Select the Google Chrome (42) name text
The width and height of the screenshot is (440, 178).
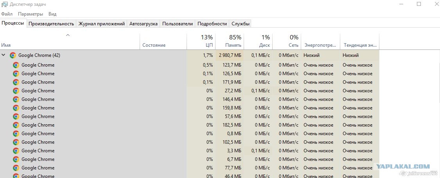tap(39, 55)
